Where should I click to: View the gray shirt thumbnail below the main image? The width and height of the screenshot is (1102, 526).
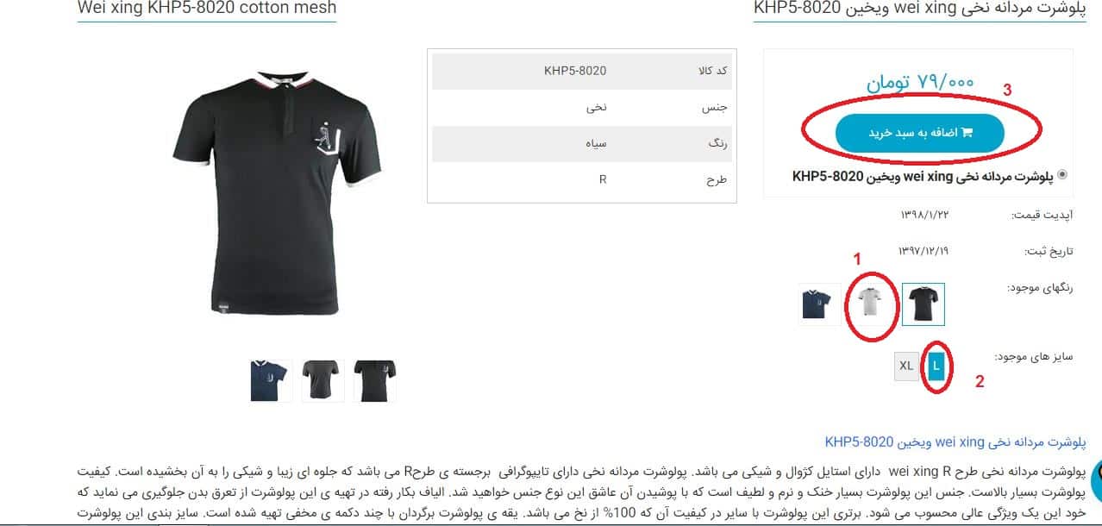point(322,380)
